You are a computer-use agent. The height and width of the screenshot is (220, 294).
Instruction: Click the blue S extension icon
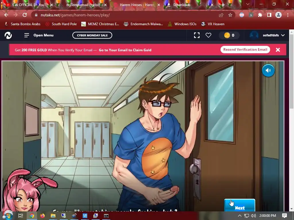point(251,15)
